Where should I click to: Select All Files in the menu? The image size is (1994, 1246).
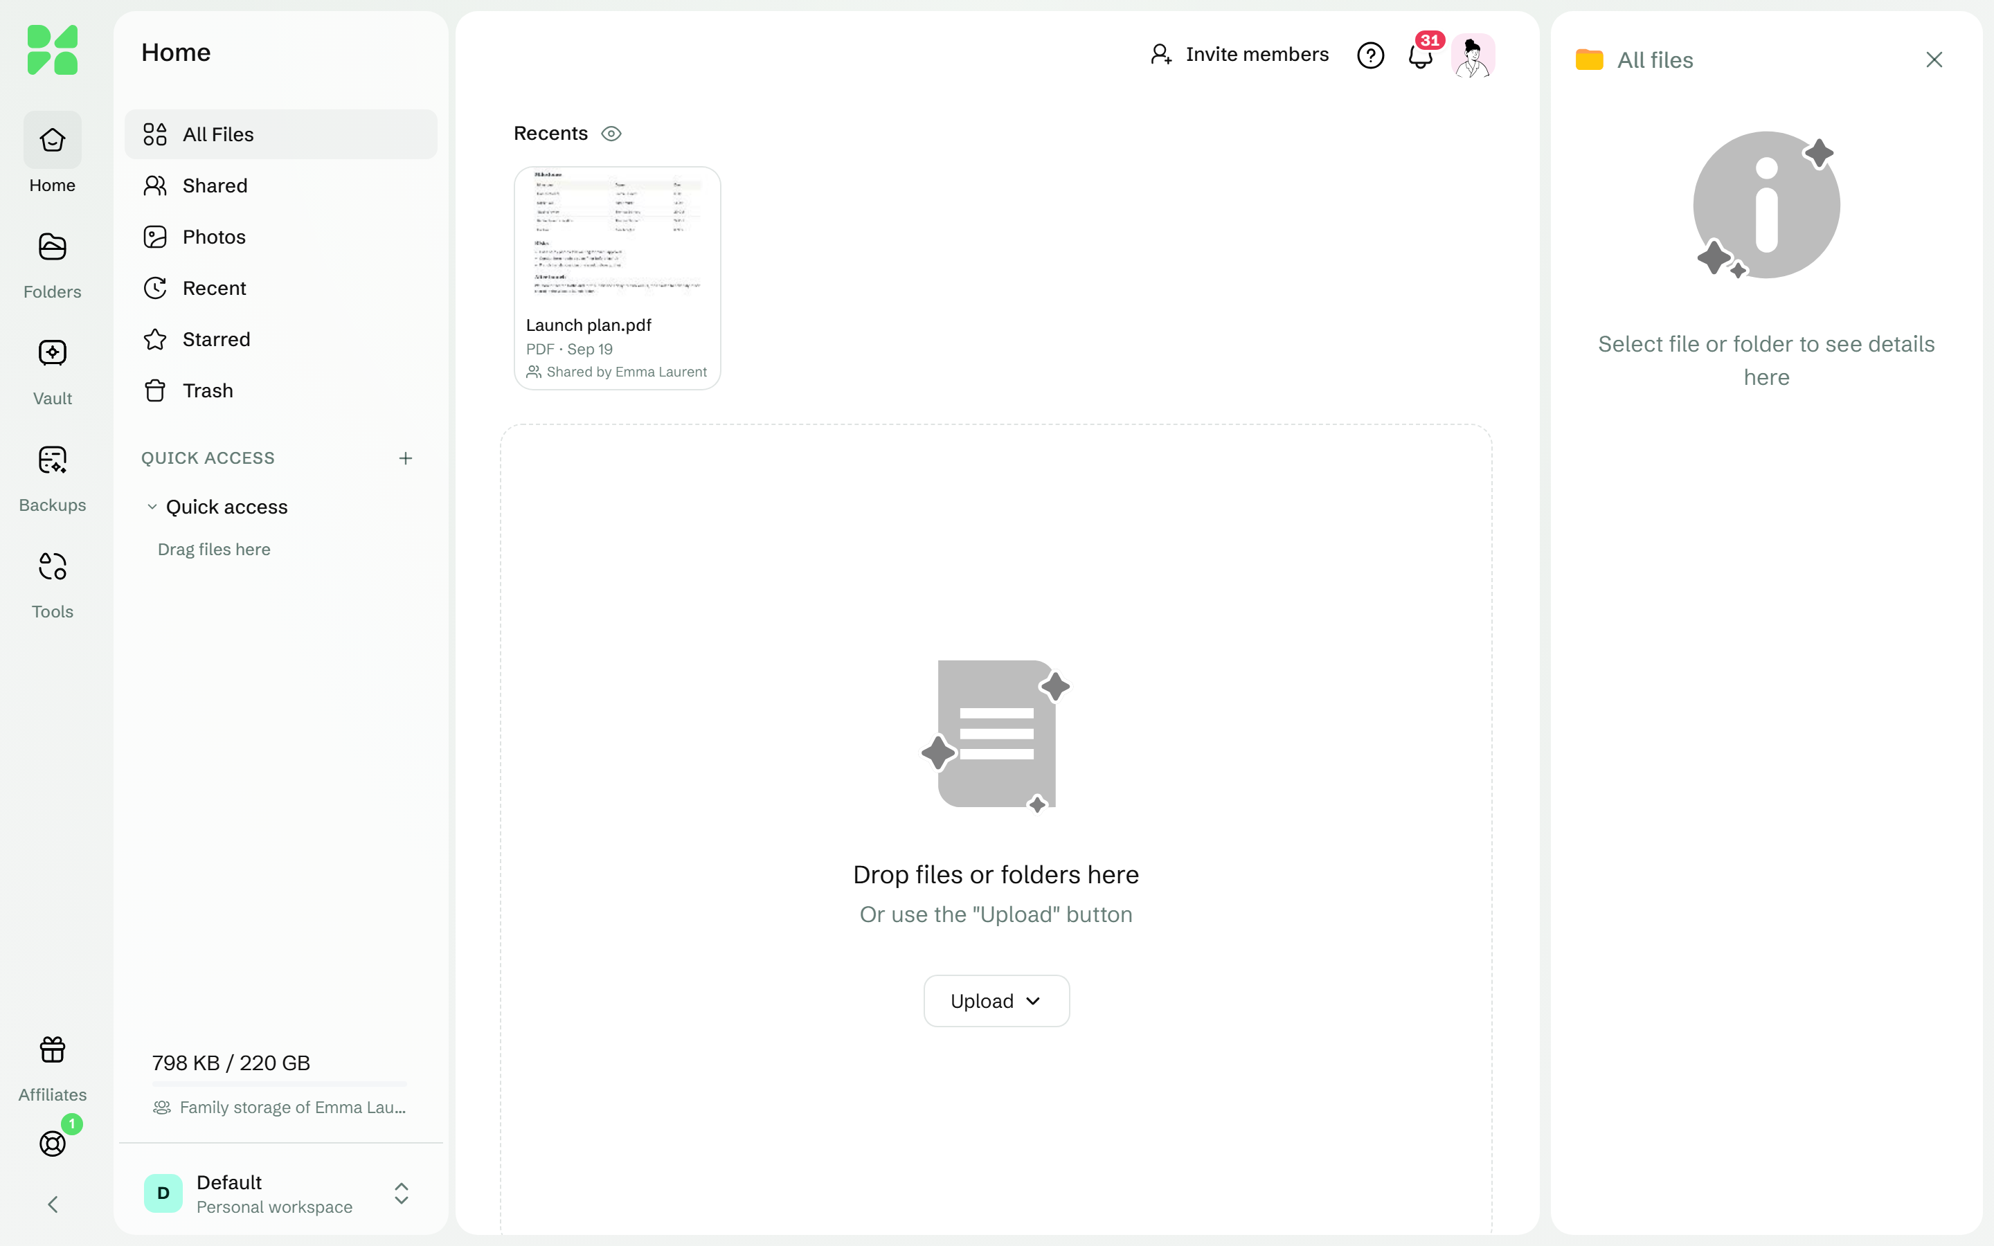pyautogui.click(x=280, y=134)
